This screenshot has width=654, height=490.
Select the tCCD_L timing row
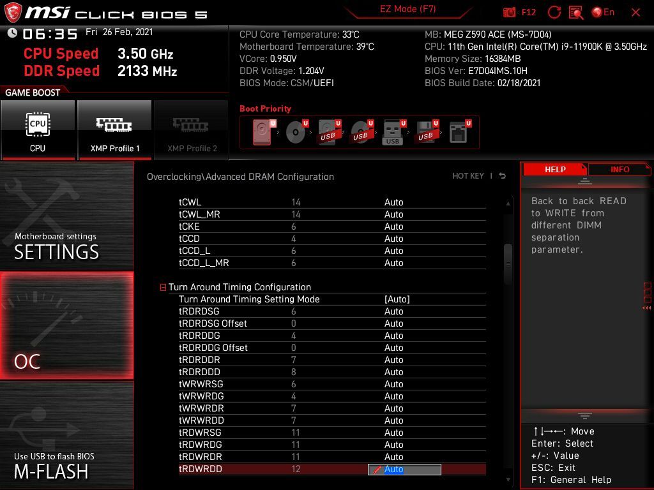[332, 250]
